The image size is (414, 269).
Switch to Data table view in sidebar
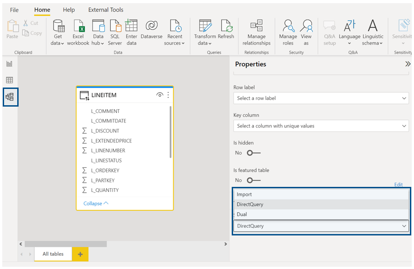pyautogui.click(x=10, y=80)
